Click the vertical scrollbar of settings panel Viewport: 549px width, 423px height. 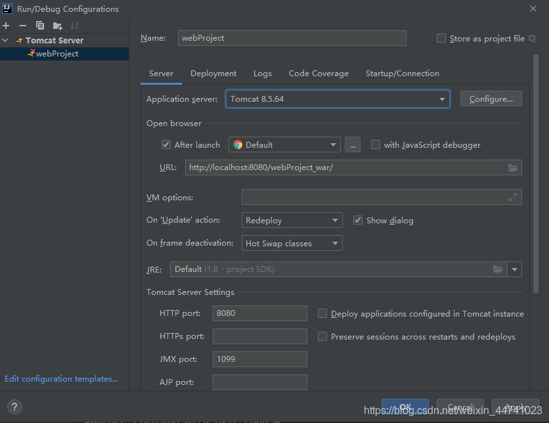[x=536, y=173]
